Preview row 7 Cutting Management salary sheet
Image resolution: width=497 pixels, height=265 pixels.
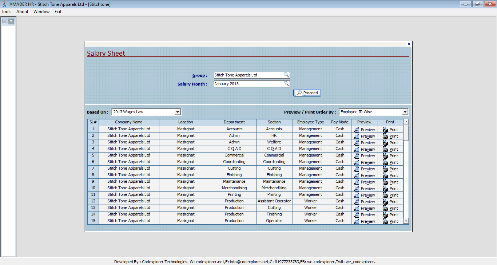tap(365, 169)
